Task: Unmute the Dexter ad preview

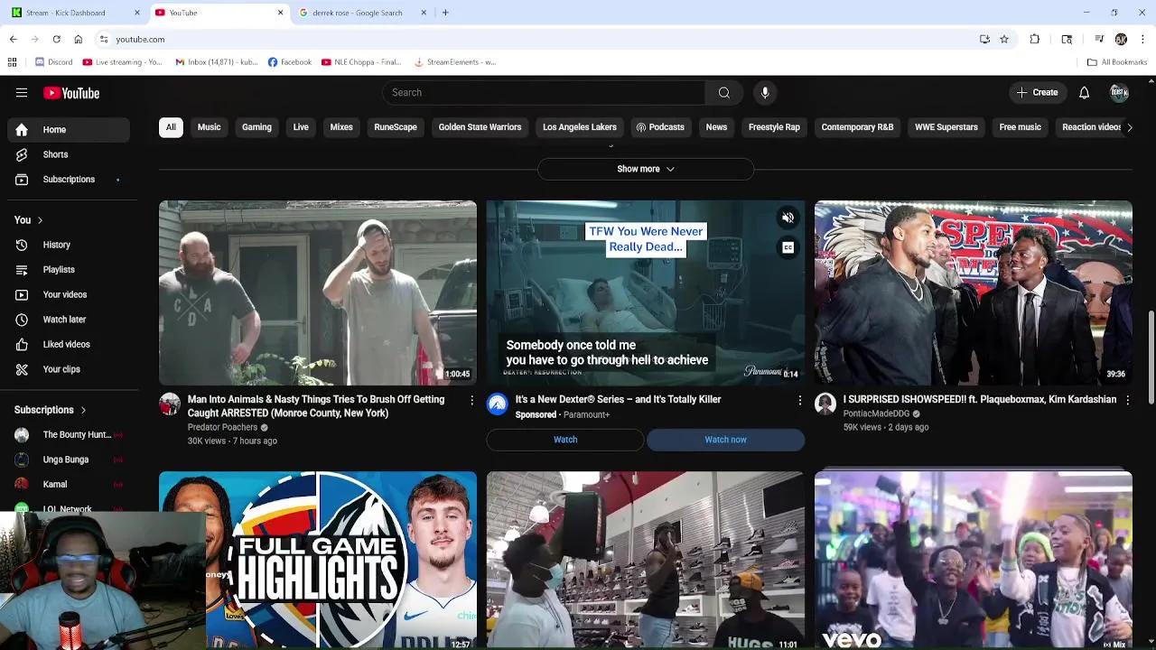Action: (788, 218)
